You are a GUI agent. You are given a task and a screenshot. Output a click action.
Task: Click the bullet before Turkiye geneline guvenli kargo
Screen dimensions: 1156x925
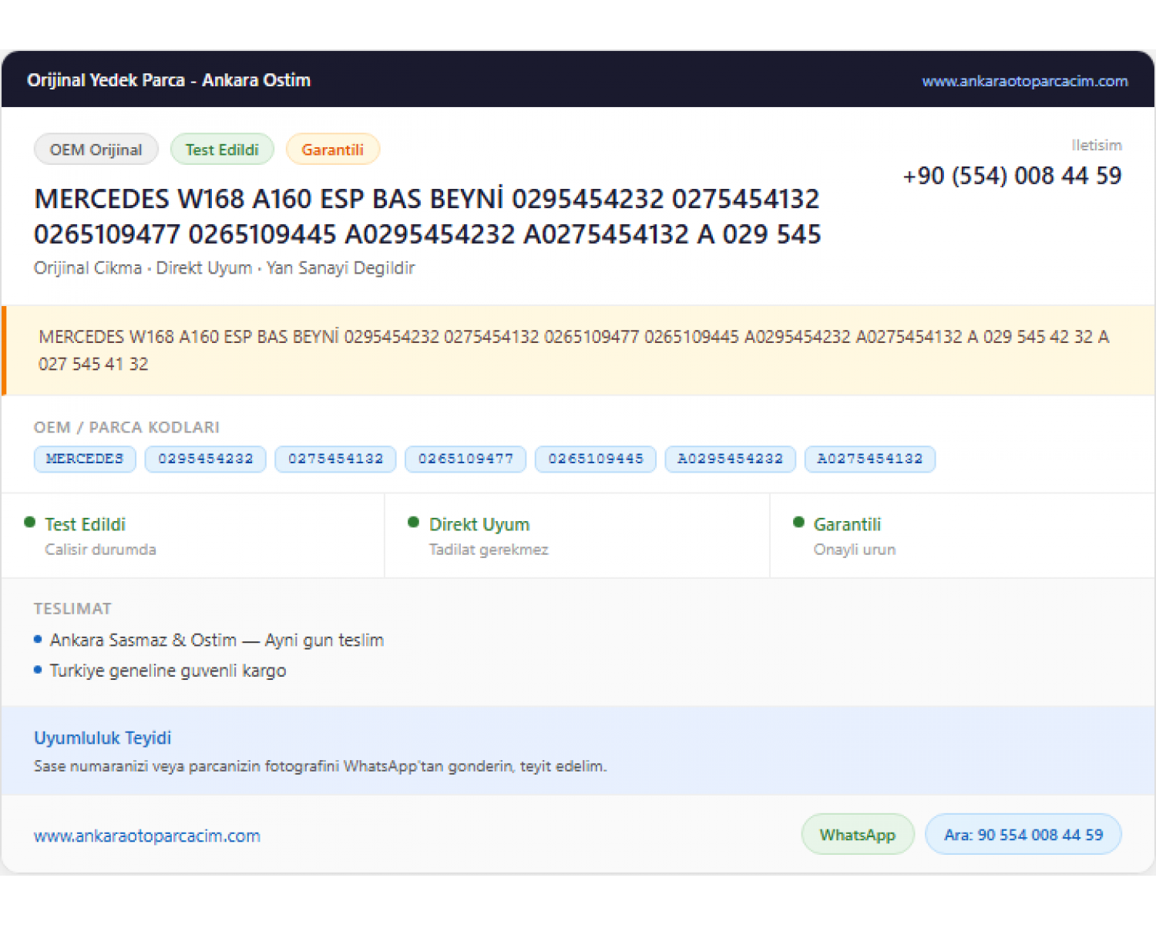point(38,670)
